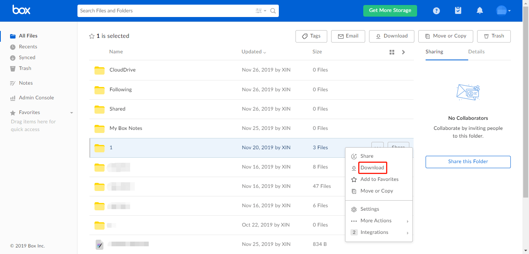529x254 pixels.
Task: Click Get More Storage button
Action: (390, 11)
